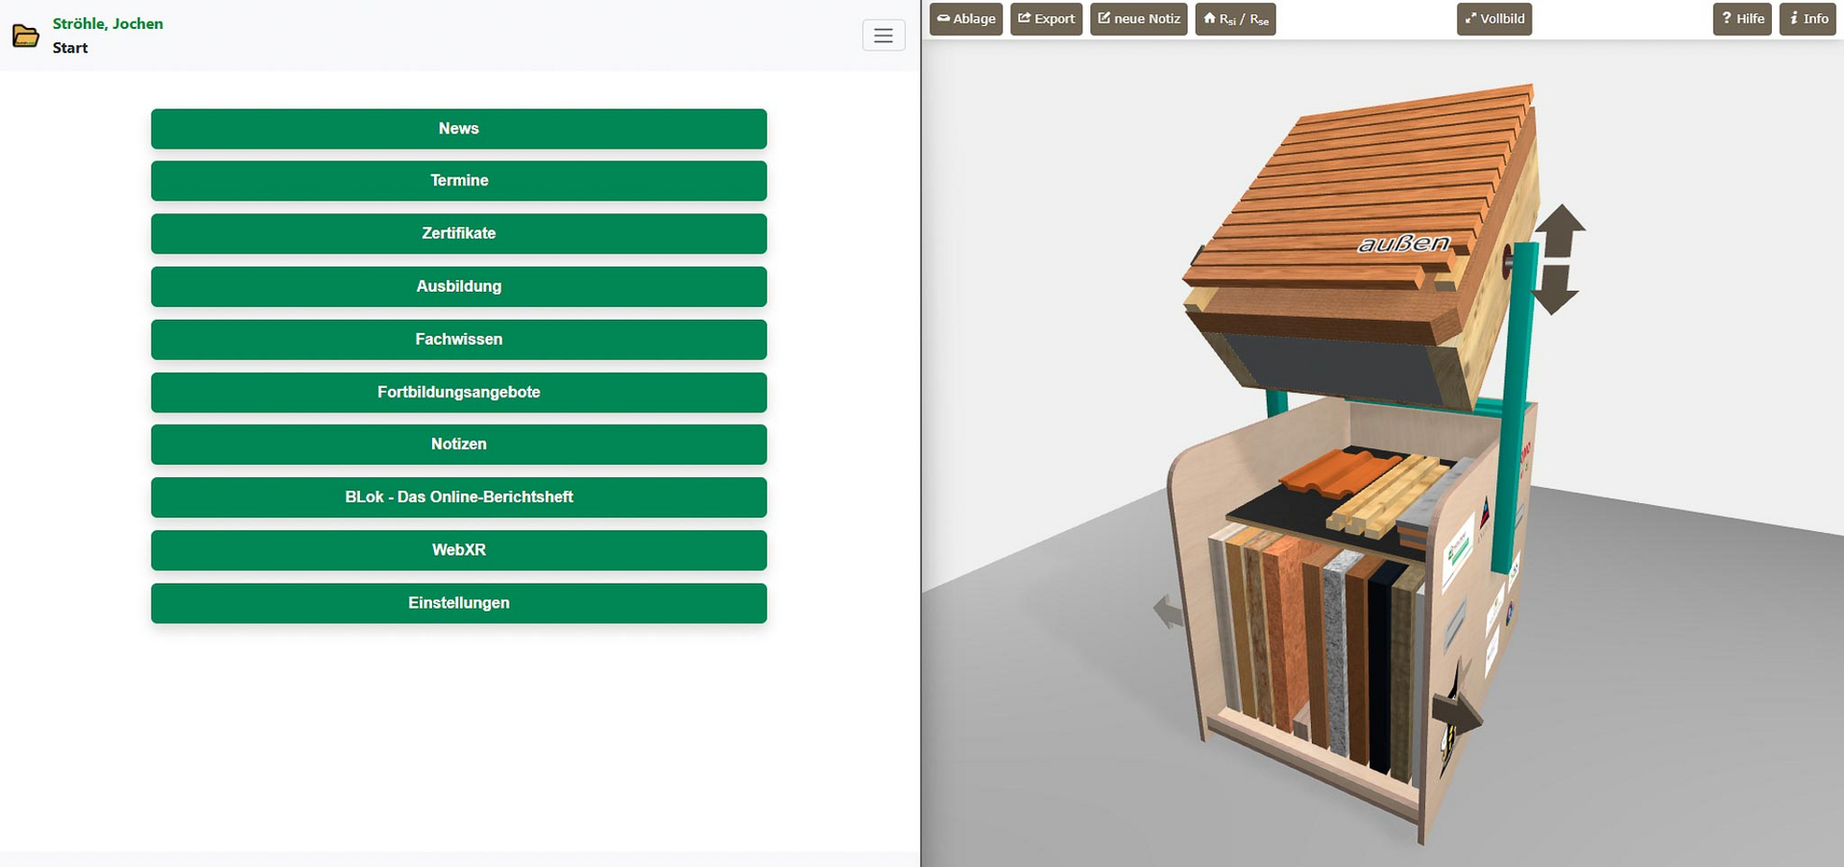This screenshot has height=867, width=1844.
Task: Expand the hamburger navigation menu
Action: click(883, 36)
